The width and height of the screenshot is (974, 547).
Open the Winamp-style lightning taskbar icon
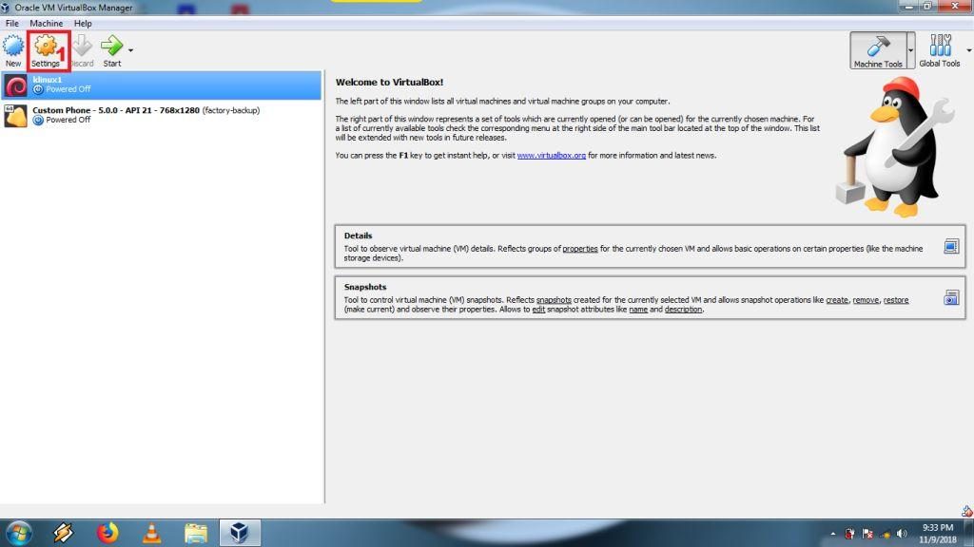64,533
